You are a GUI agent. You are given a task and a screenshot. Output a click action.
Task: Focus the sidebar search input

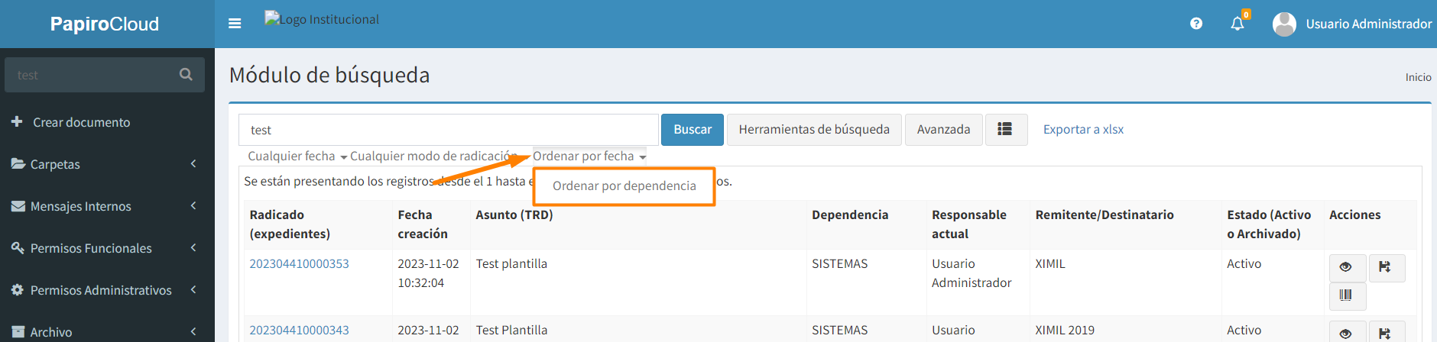click(x=88, y=75)
